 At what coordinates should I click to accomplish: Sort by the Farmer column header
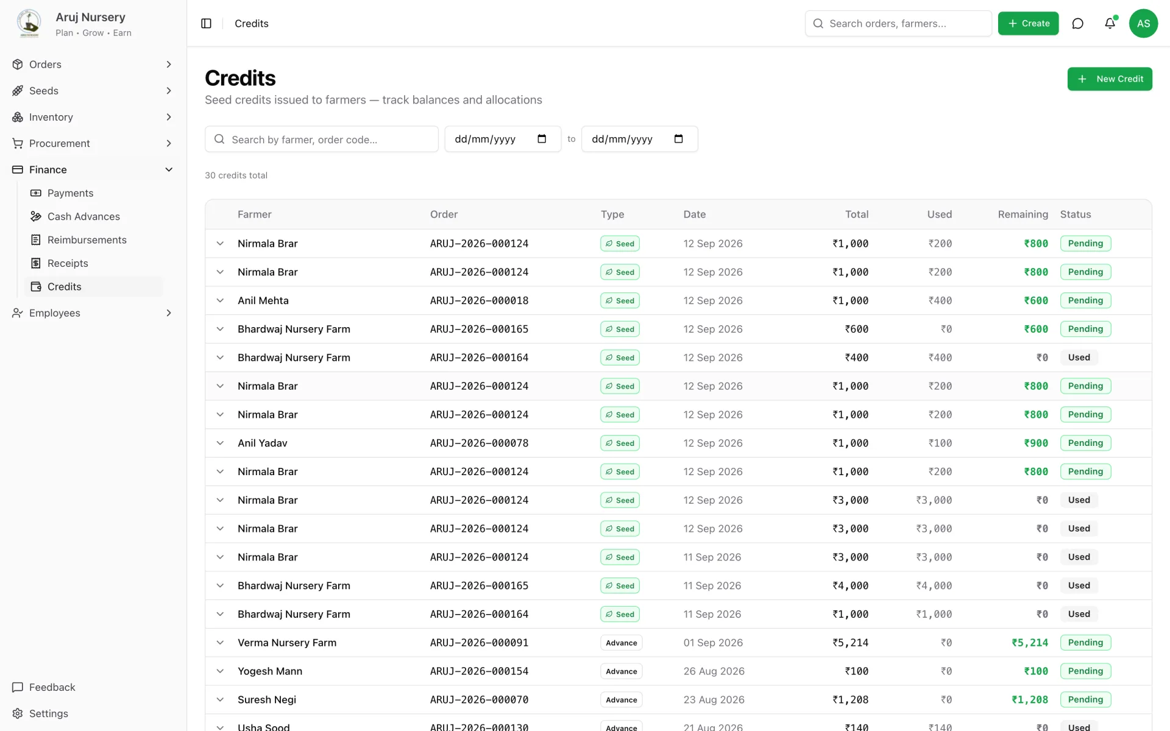coord(254,214)
